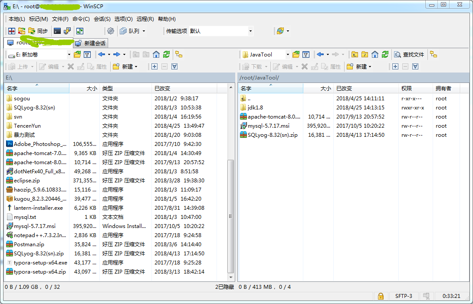The image size is (473, 304).
Task: Click remote select files plus icon
Action: click(x=395, y=66)
